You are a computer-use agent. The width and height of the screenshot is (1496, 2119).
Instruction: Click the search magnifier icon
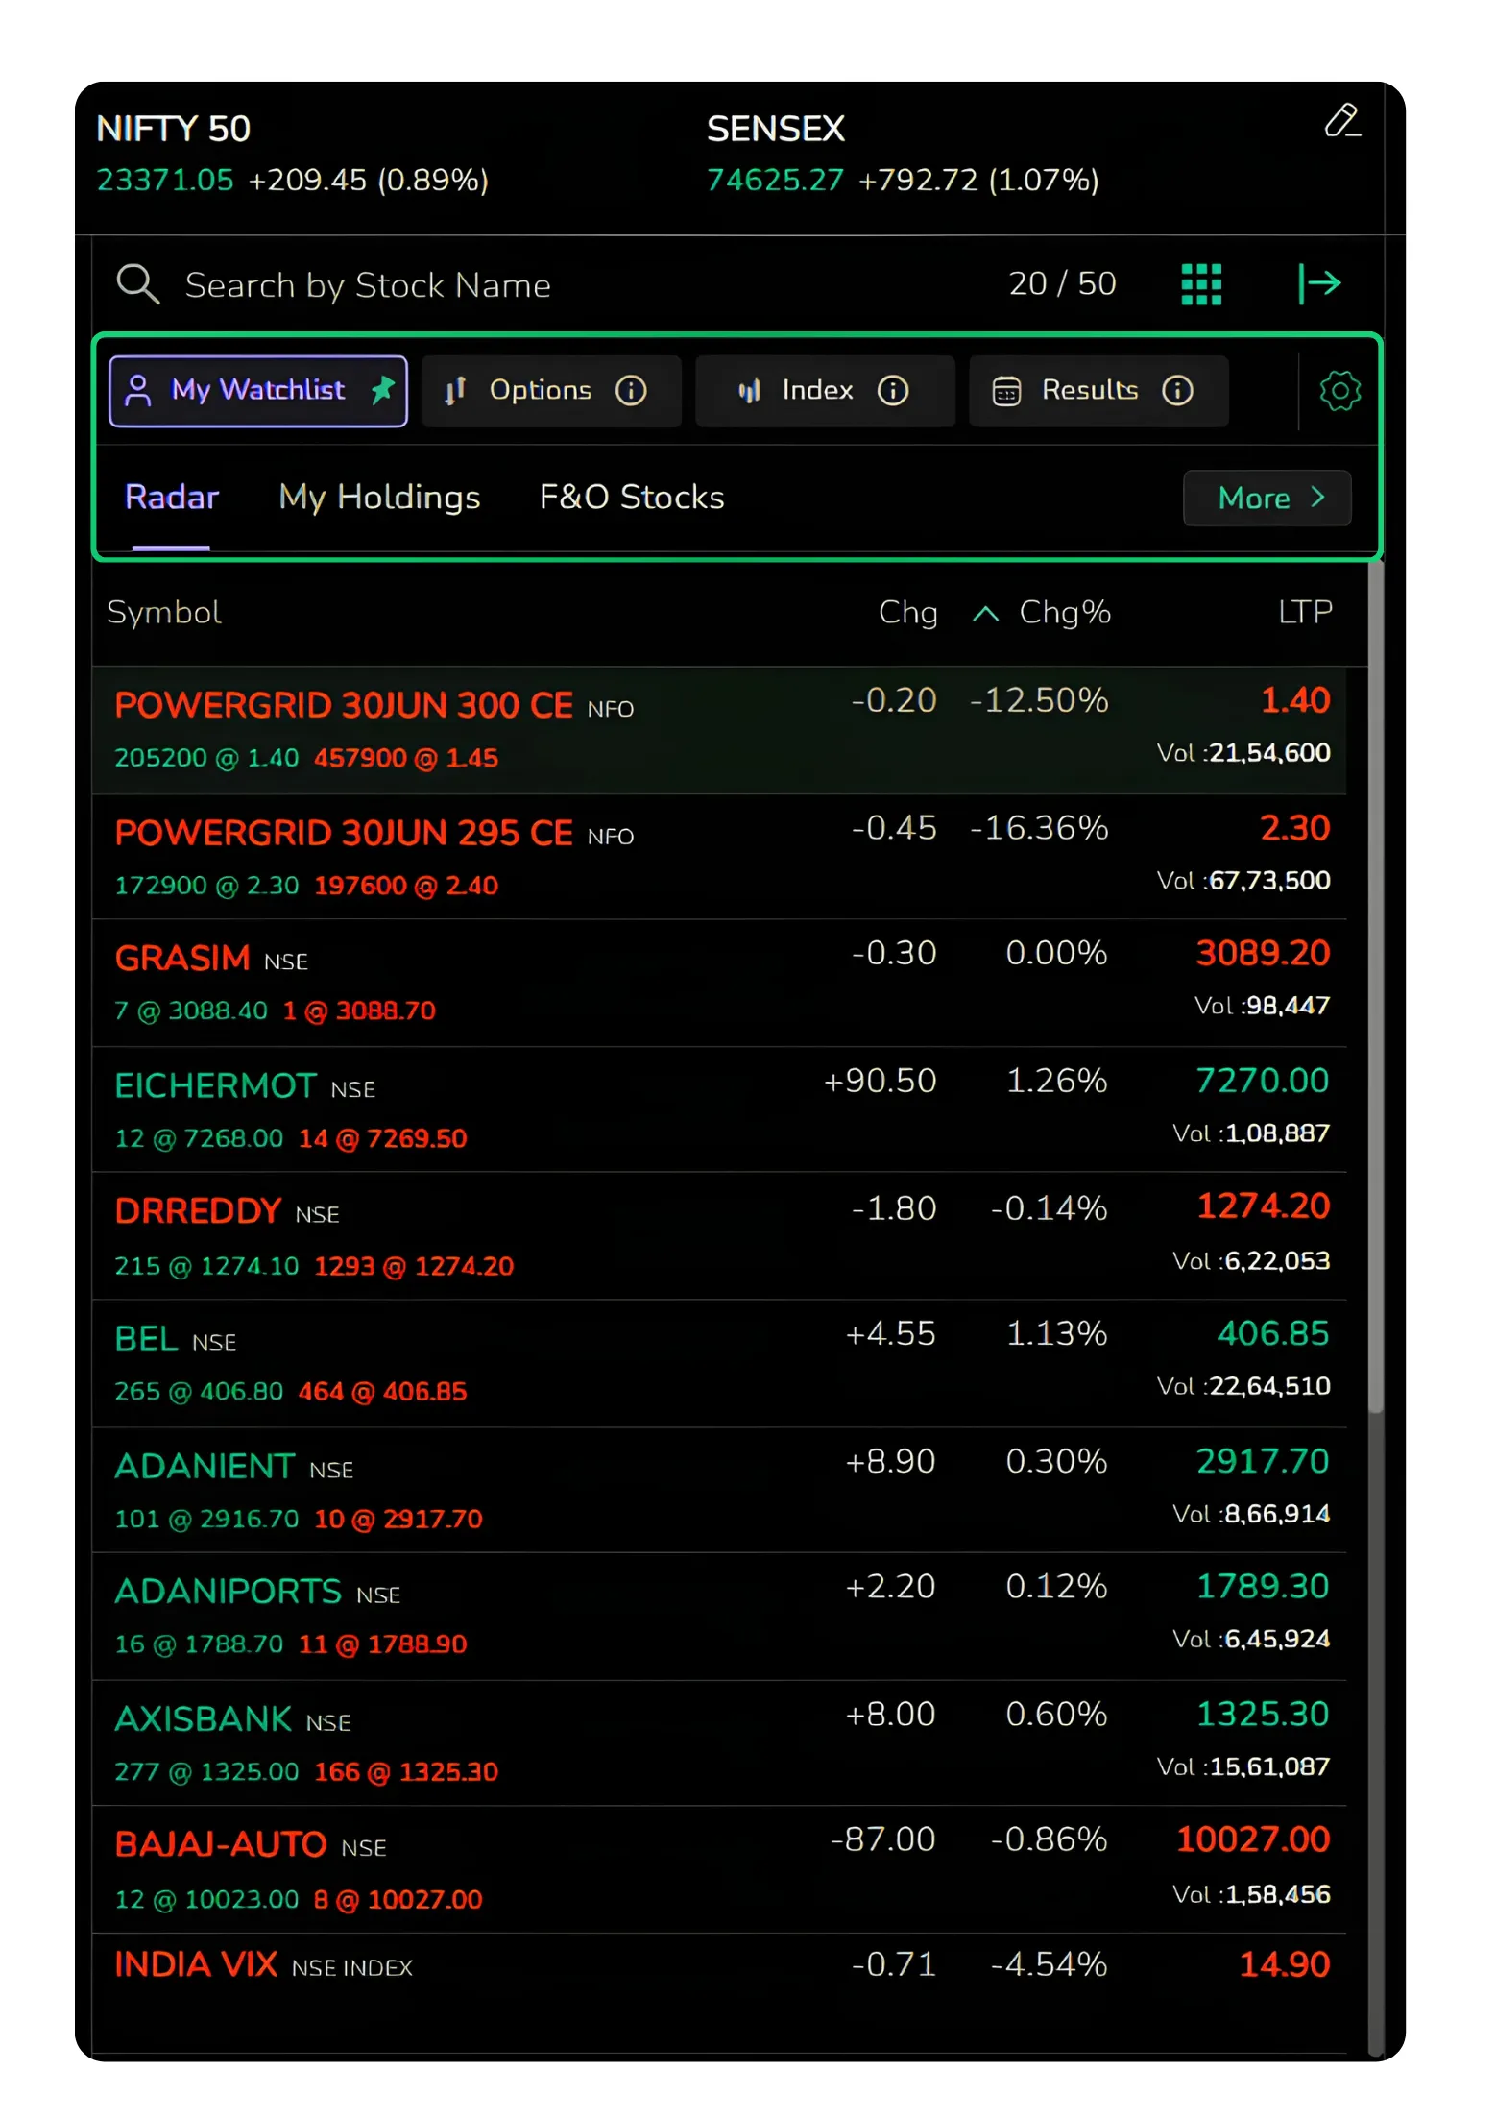[x=137, y=284]
